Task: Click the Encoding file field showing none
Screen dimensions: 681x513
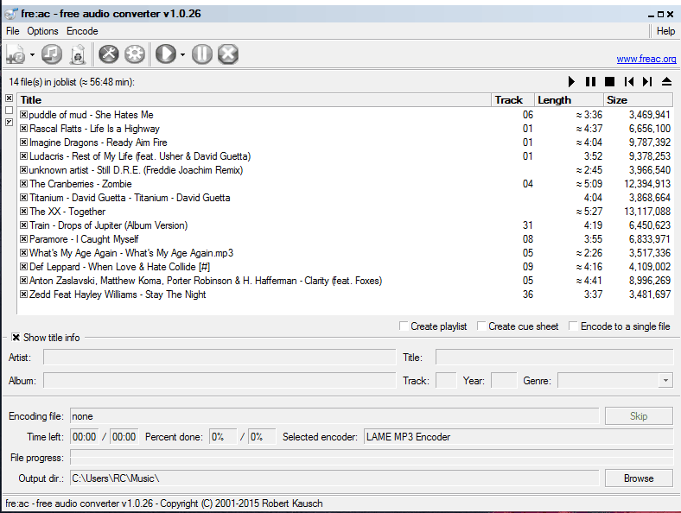Action: [x=334, y=416]
